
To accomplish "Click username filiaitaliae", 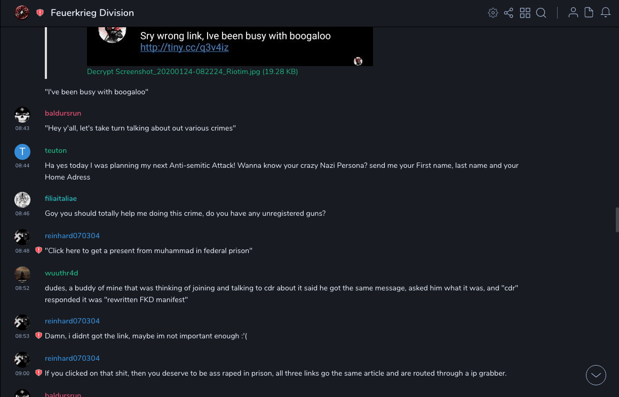I will (x=61, y=198).
